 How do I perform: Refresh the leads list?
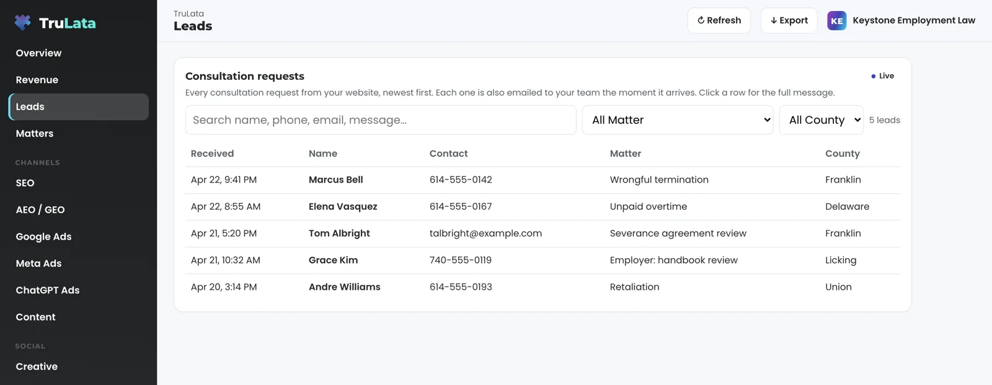719,20
